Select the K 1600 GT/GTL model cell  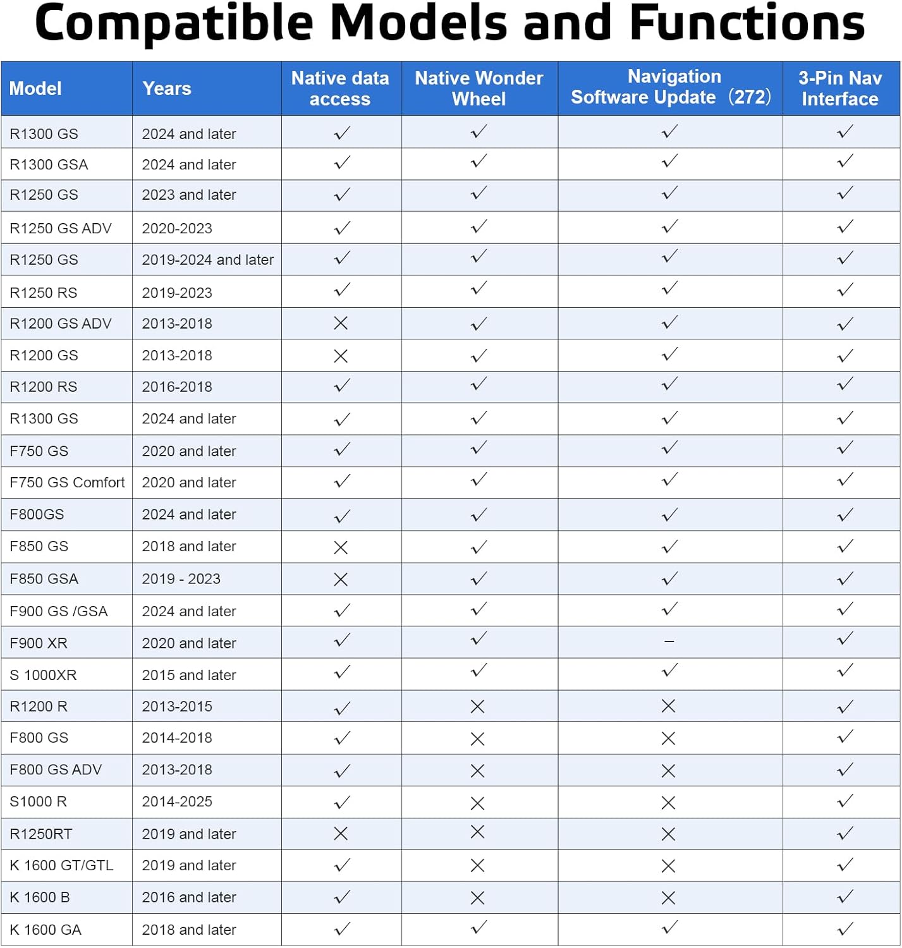(x=67, y=866)
